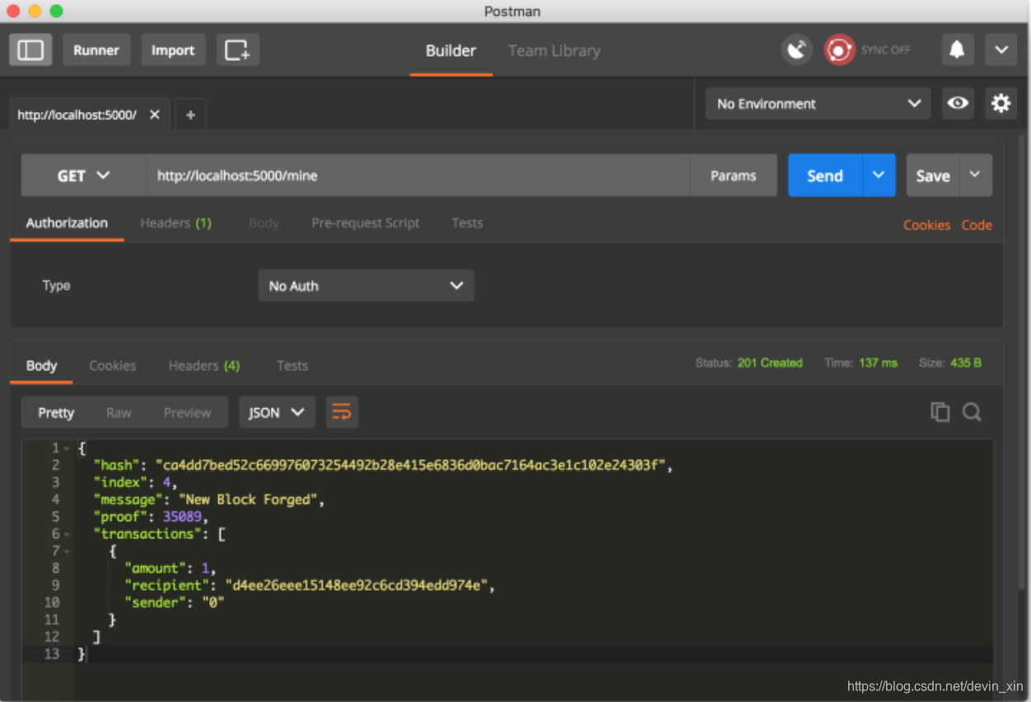The image size is (1031, 702).
Task: Collapse the transactions array at line 6
Action: click(67, 534)
